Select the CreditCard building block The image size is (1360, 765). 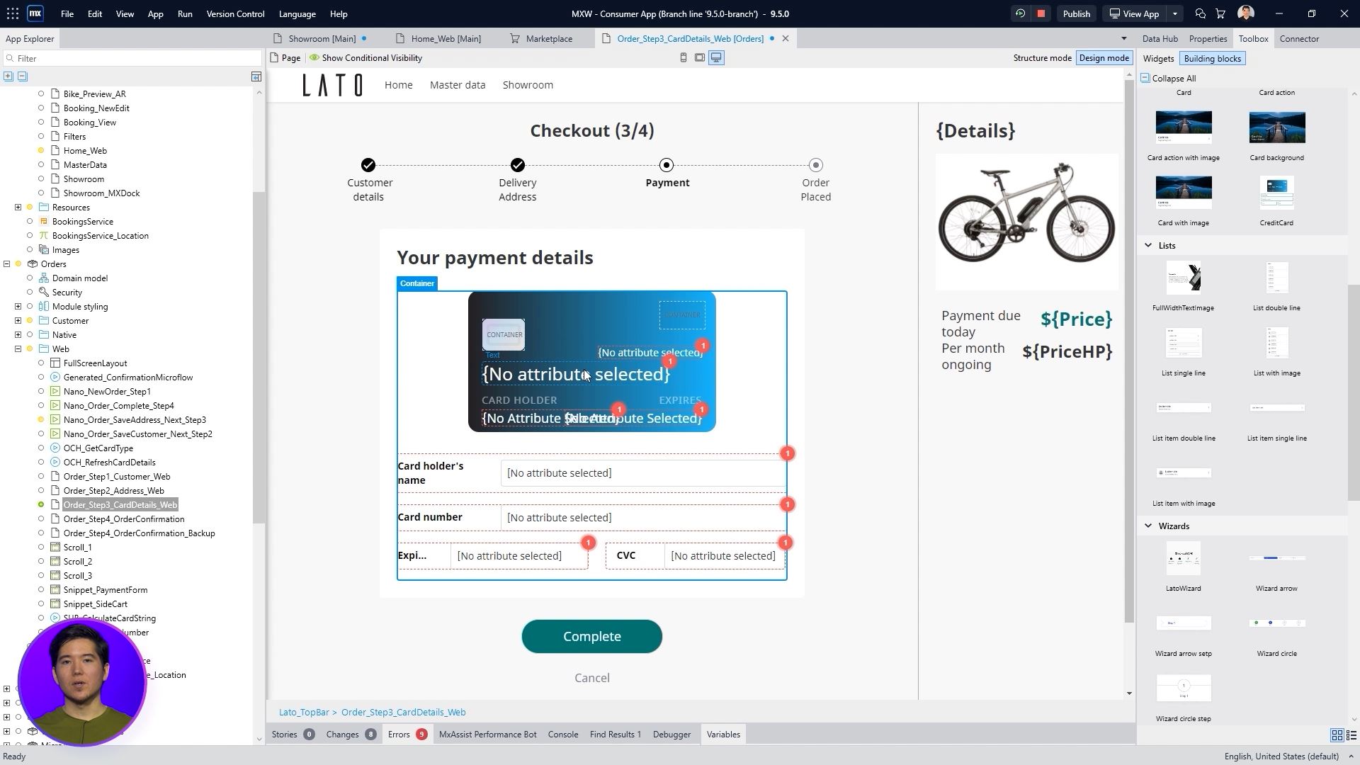(x=1276, y=193)
